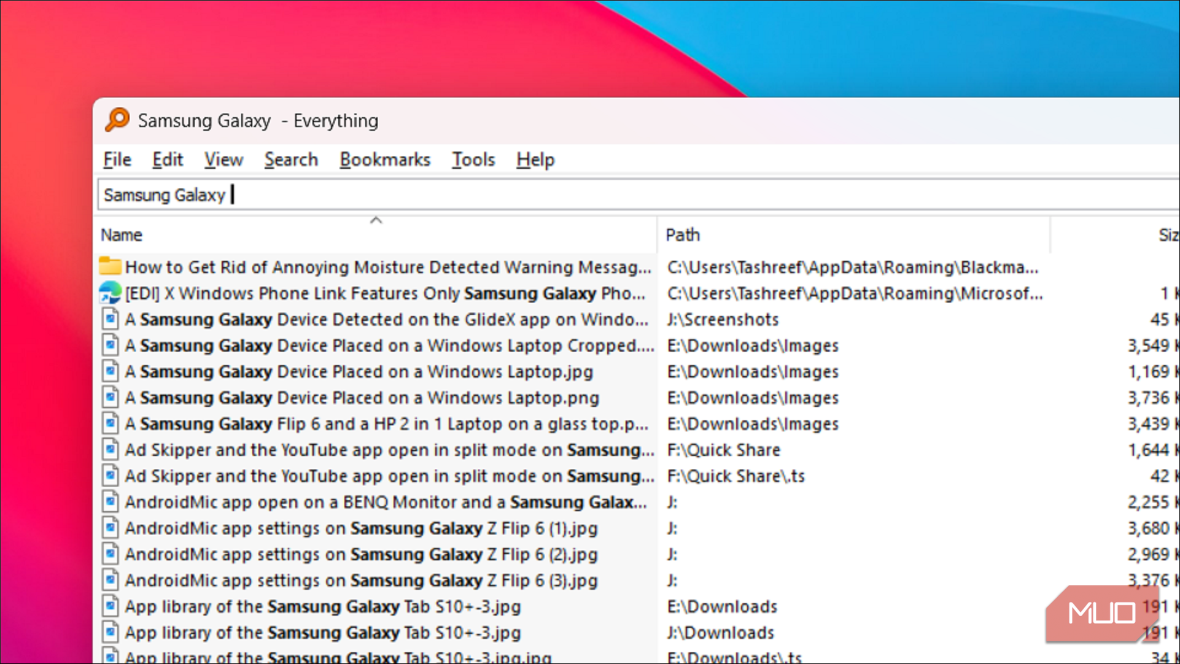Open the Edit menu
The height and width of the screenshot is (664, 1180).
[x=168, y=160]
